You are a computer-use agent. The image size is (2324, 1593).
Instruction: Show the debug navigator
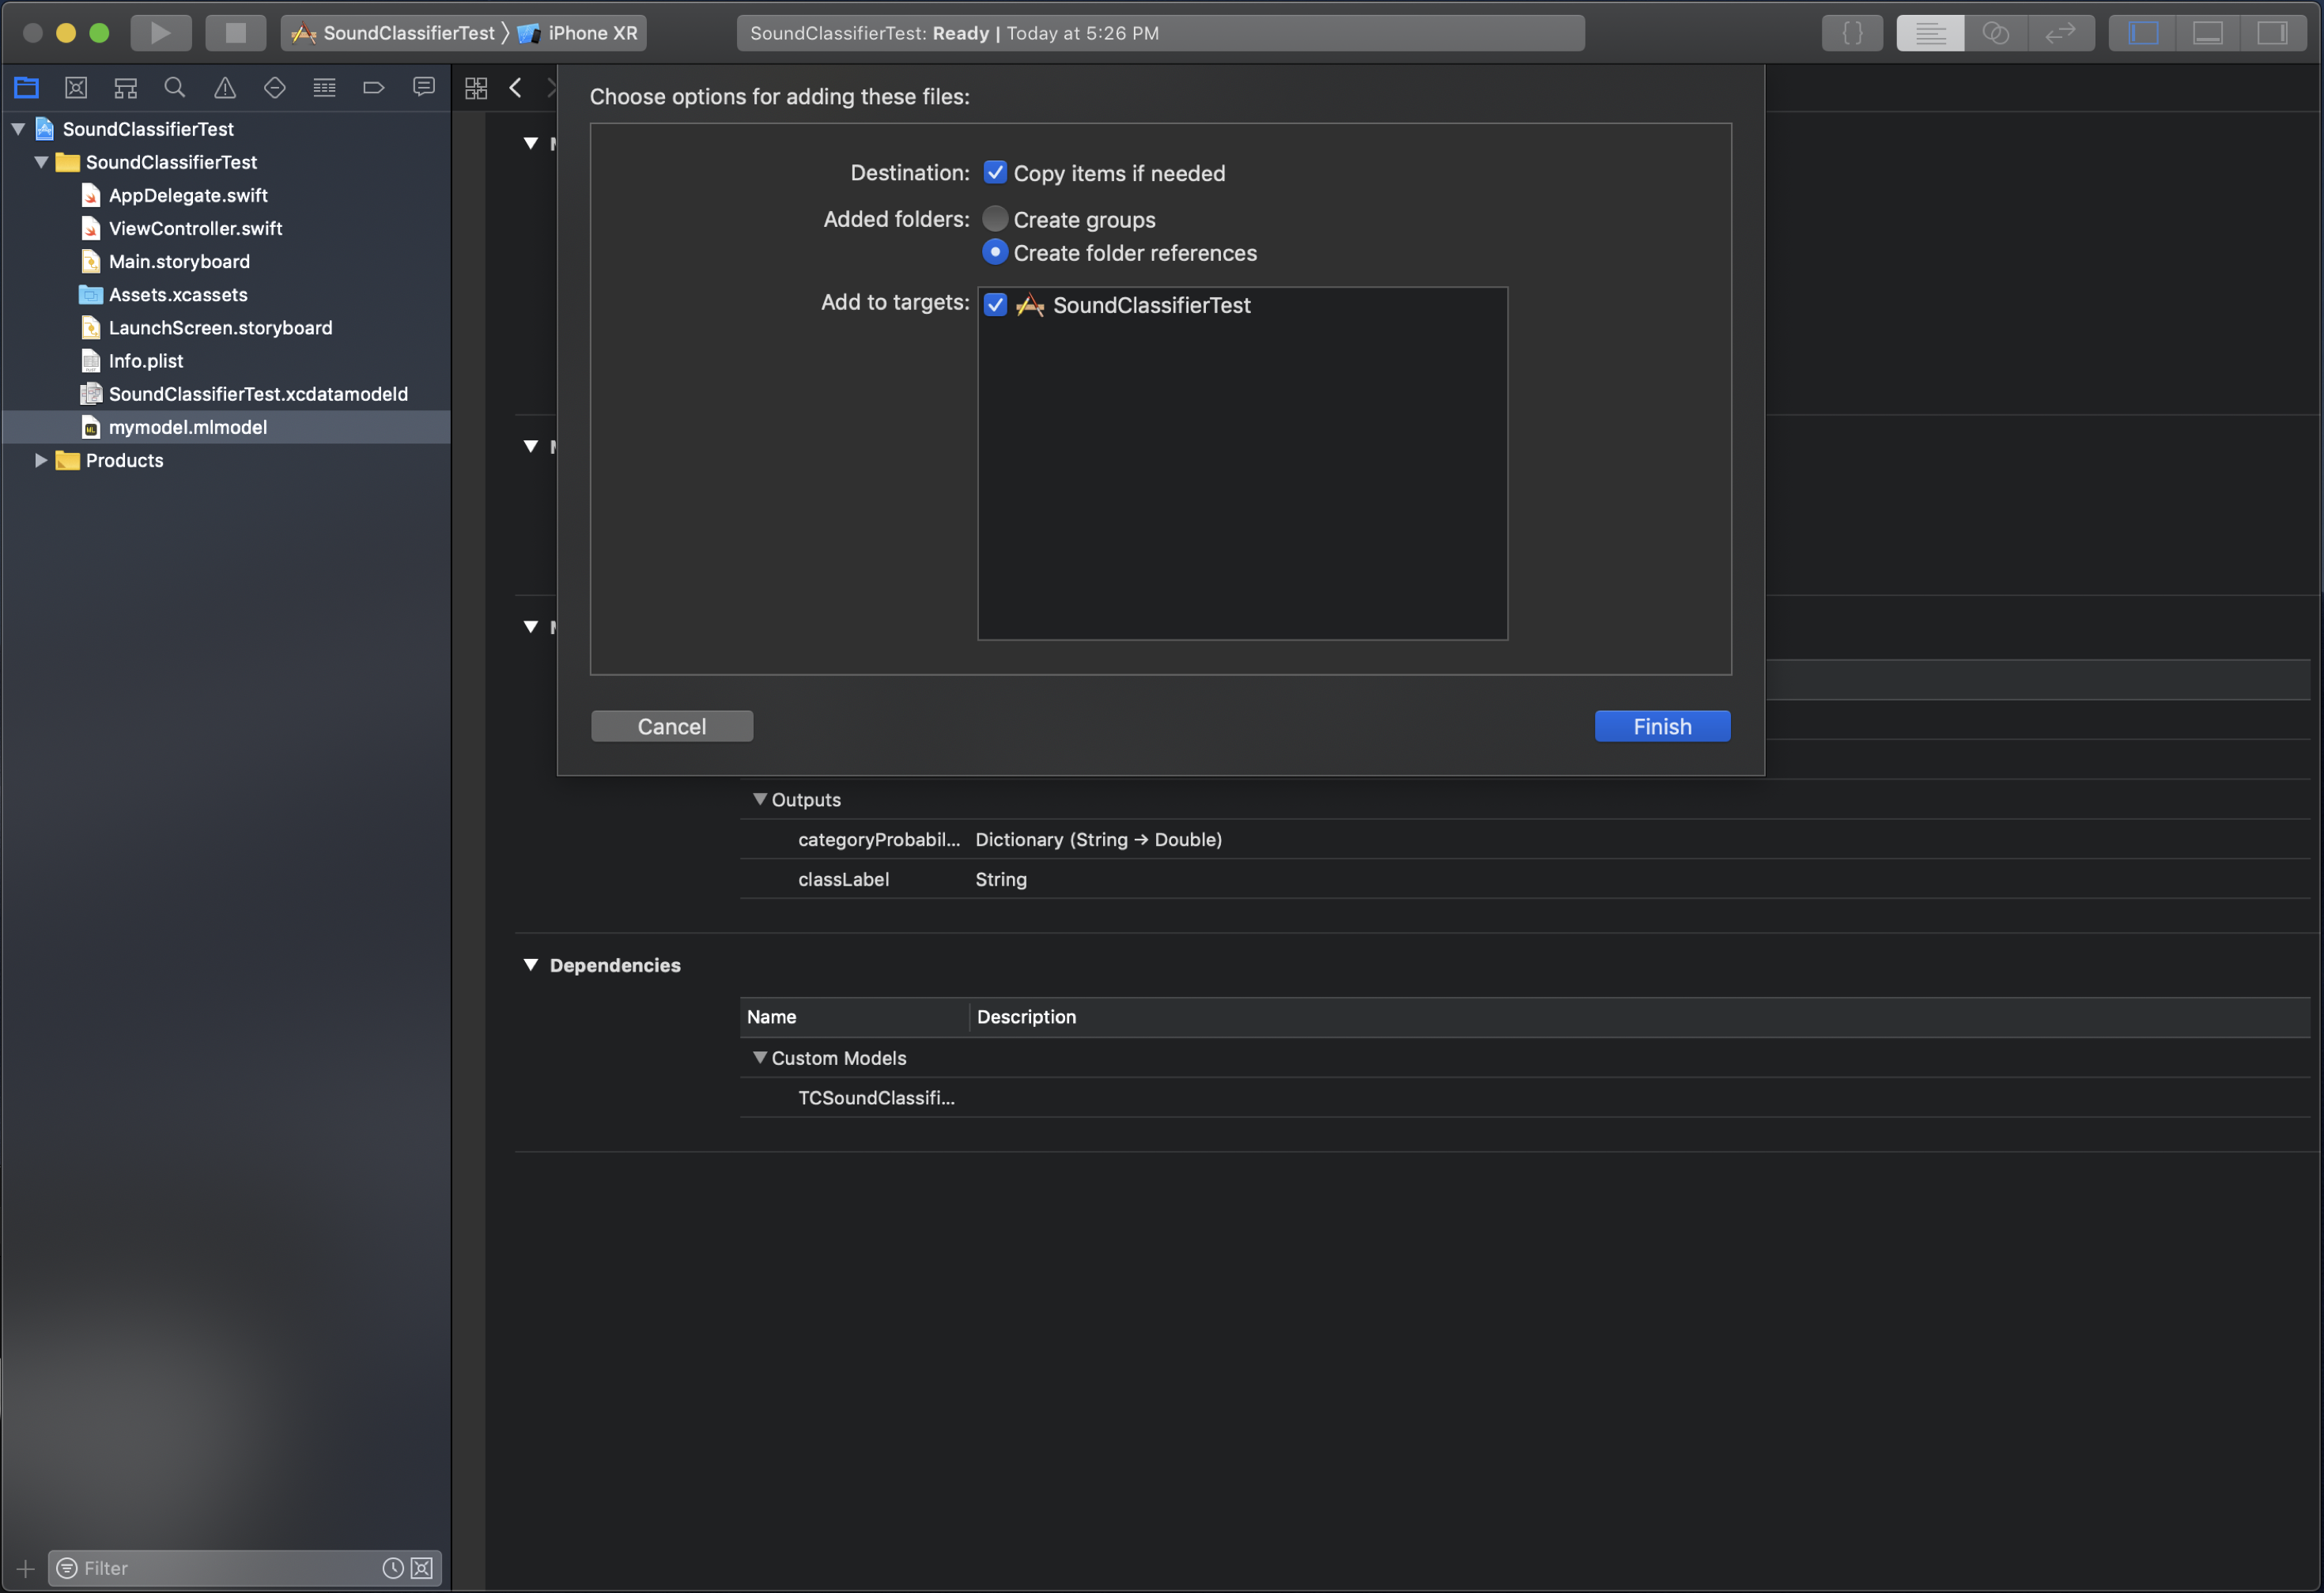(324, 88)
